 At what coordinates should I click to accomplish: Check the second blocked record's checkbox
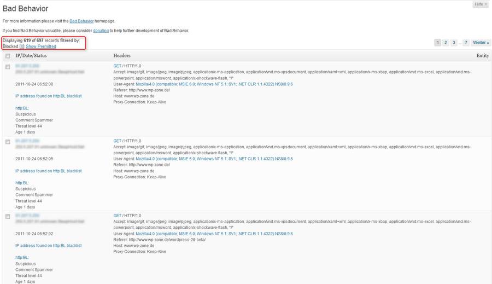point(8,142)
